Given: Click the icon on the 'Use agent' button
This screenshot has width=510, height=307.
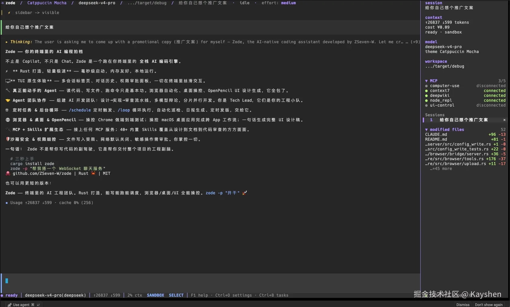Looking at the screenshot, I should [x=10, y=305].
